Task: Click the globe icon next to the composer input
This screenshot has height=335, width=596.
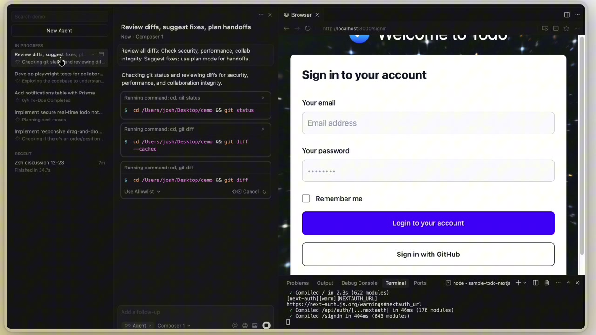Action: pos(244,325)
